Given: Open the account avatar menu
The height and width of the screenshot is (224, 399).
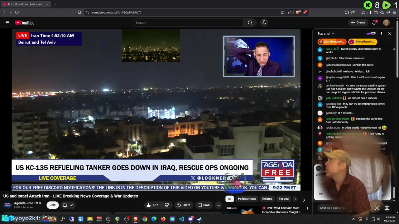Looking at the screenshot, I should pyautogui.click(x=386, y=22).
